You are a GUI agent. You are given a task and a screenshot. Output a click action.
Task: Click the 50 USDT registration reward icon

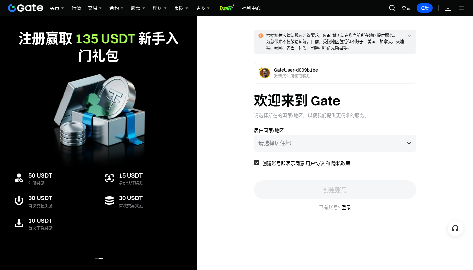coord(19,178)
